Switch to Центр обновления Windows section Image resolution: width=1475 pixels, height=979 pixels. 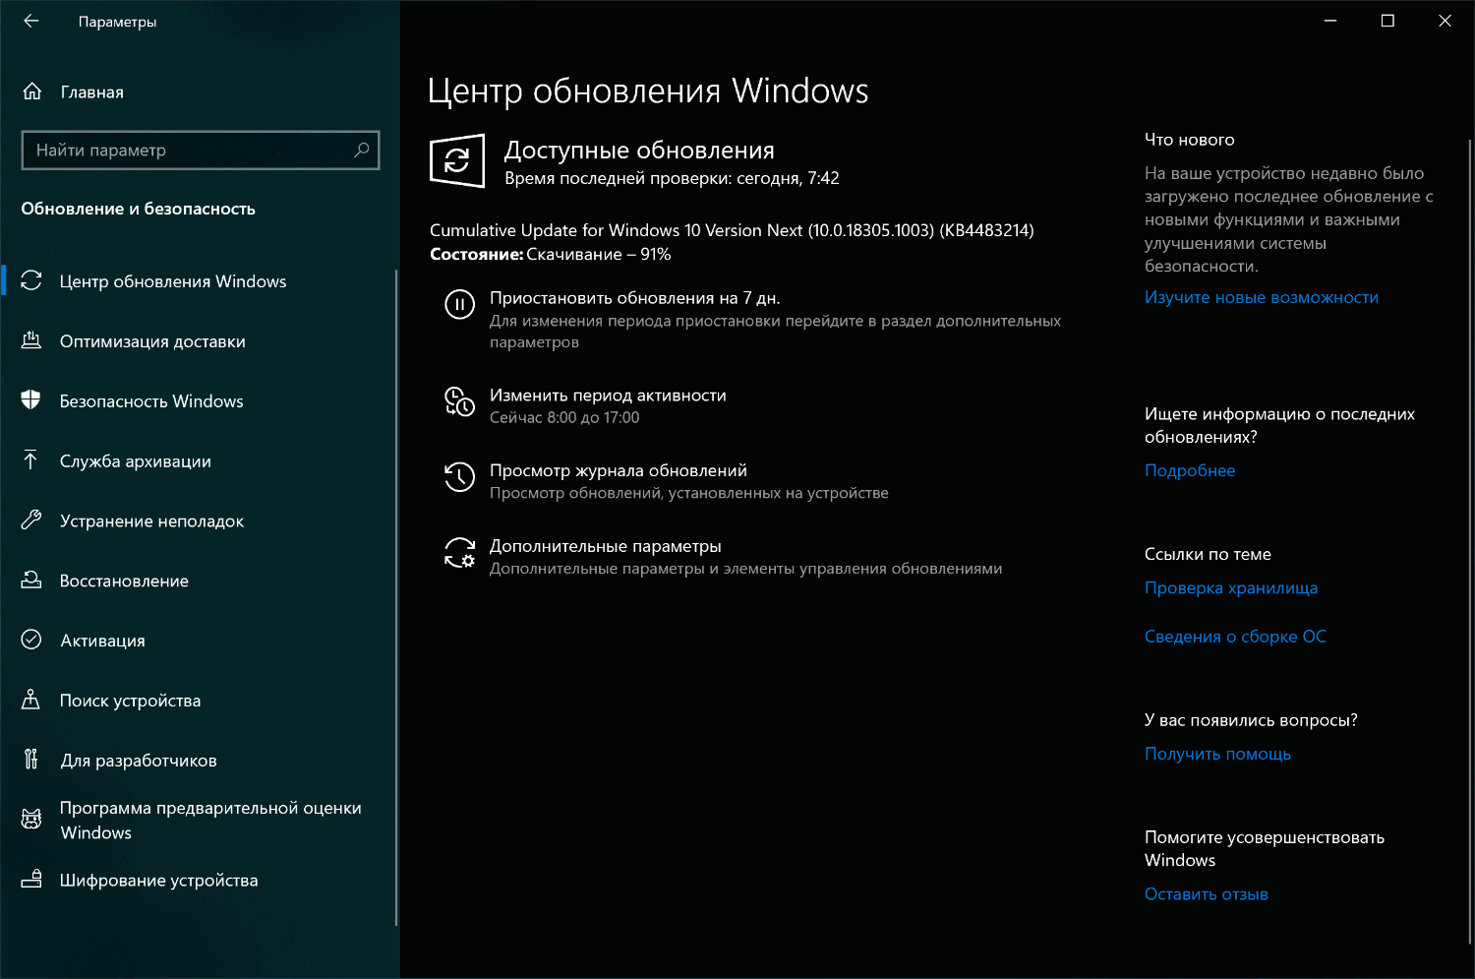point(173,280)
